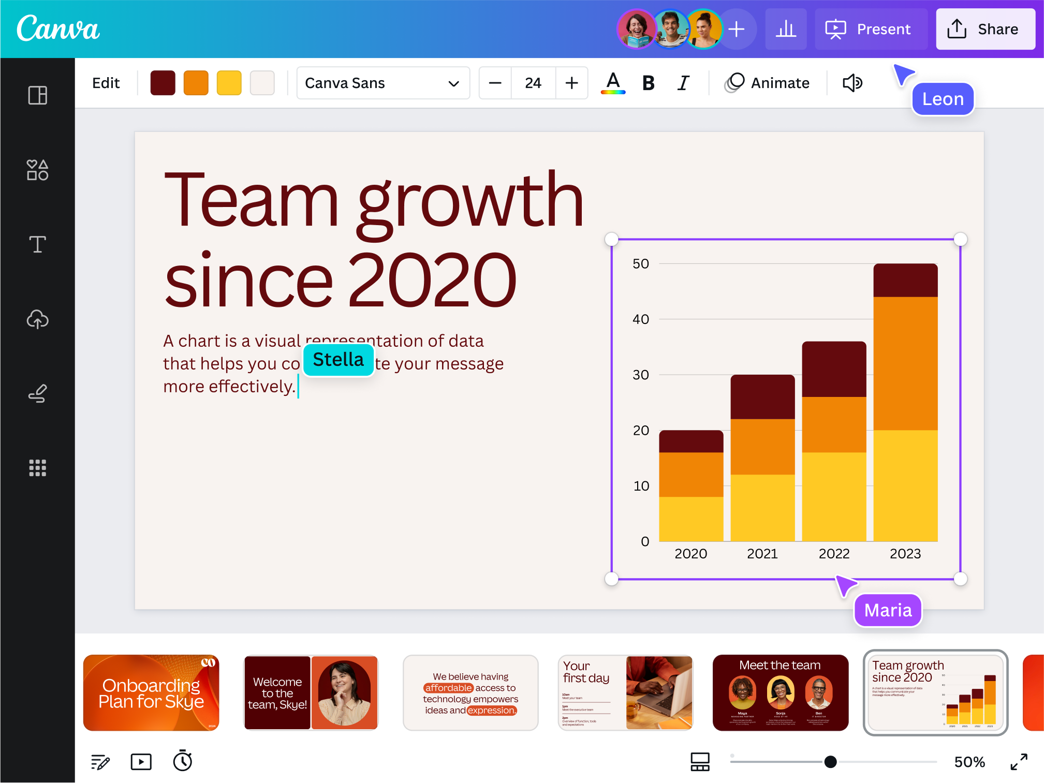View design insights with the chart icon
1044x783 pixels.
coord(786,29)
